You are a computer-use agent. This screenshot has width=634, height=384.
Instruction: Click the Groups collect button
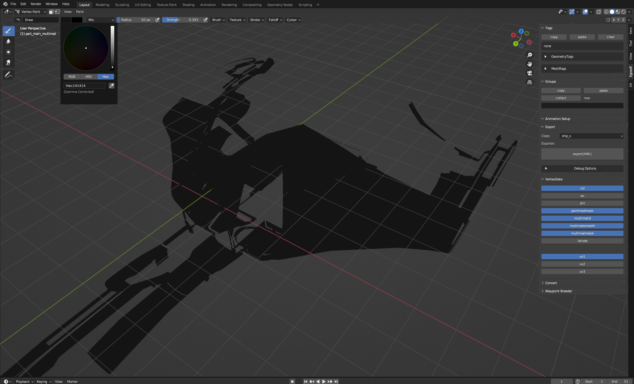[x=561, y=98]
